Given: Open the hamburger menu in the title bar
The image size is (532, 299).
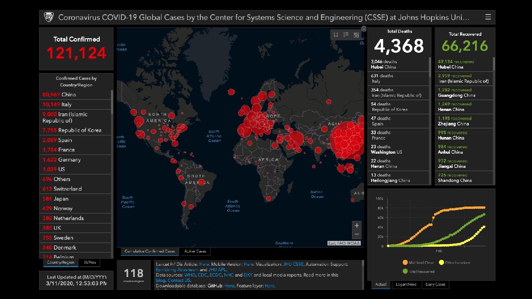Looking at the screenshot, I should pyautogui.click(x=488, y=17).
